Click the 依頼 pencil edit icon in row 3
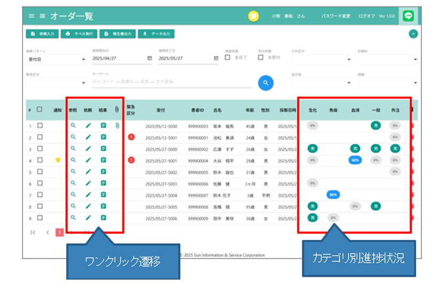Viewport: 446px width, 294px height. point(88,149)
